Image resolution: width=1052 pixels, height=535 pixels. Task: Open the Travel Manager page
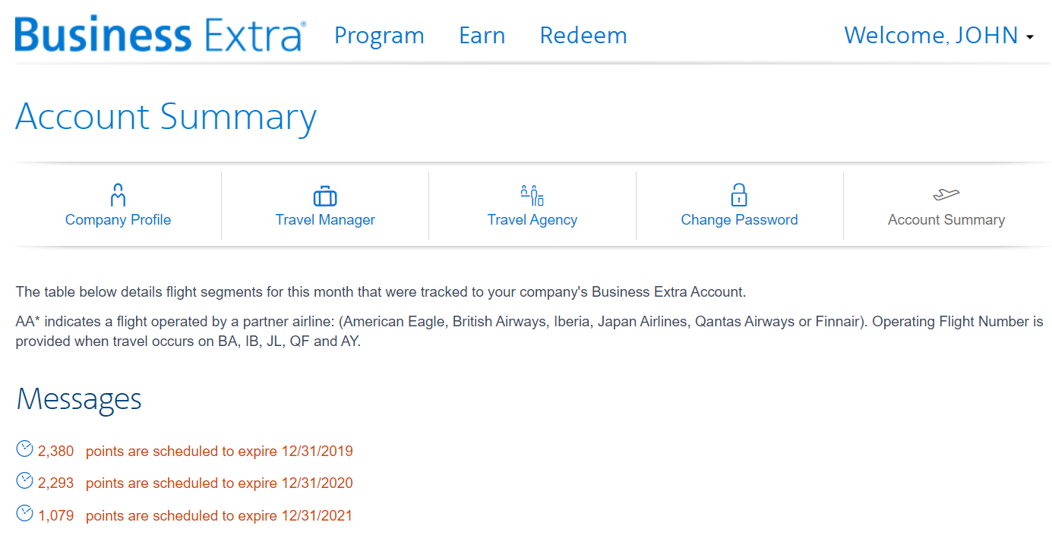tap(324, 219)
